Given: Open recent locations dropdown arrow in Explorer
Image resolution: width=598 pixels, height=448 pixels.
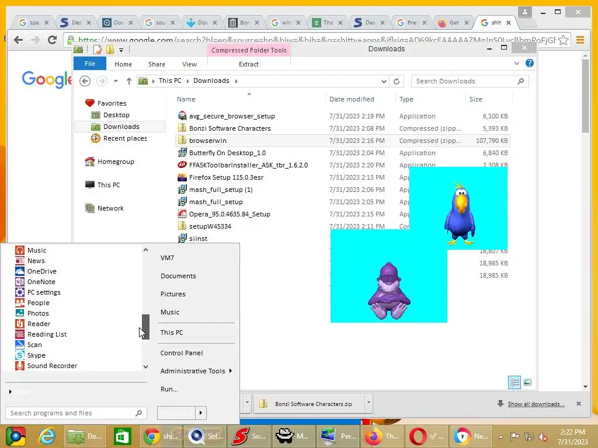Looking at the screenshot, I should (x=116, y=81).
